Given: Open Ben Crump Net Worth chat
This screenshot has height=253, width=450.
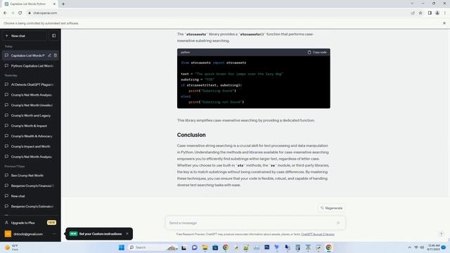Looking at the screenshot, I should pos(30,176).
